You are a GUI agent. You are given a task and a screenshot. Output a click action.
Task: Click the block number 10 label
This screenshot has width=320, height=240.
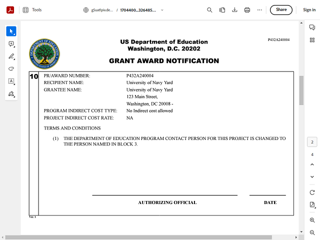coord(34,76)
